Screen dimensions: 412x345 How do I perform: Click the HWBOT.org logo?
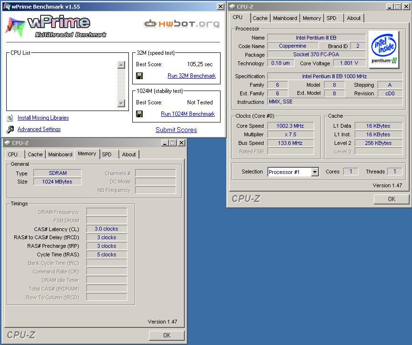pos(181,24)
